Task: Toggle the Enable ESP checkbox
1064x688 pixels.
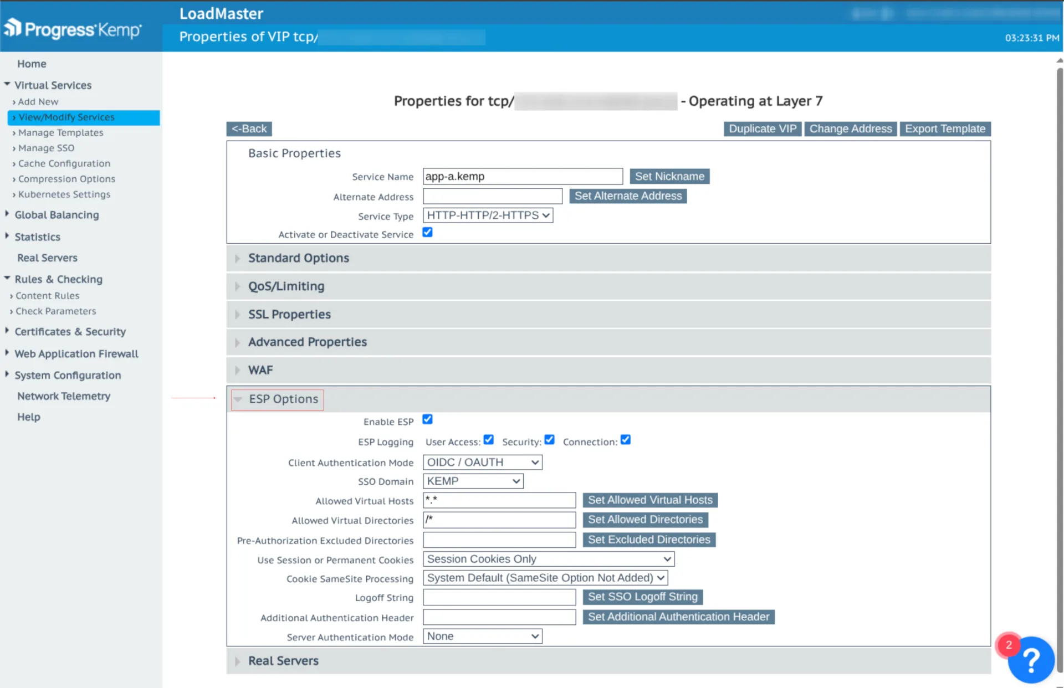Action: pyautogui.click(x=427, y=419)
